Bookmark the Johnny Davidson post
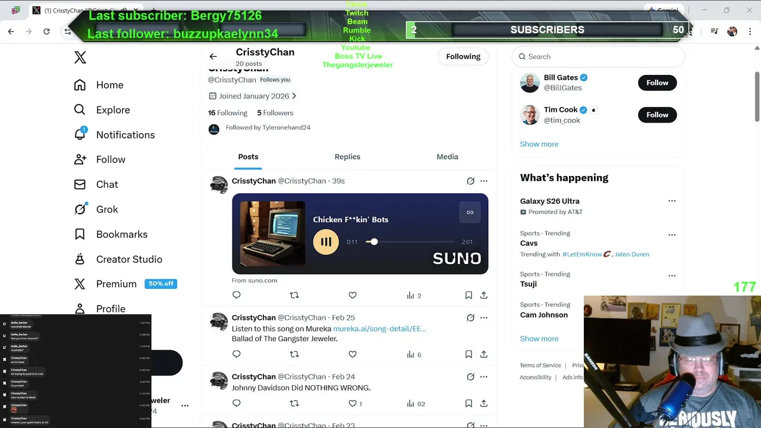Viewport: 761px width, 428px height. 468,404
